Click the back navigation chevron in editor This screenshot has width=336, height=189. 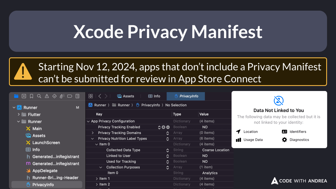click(99, 96)
